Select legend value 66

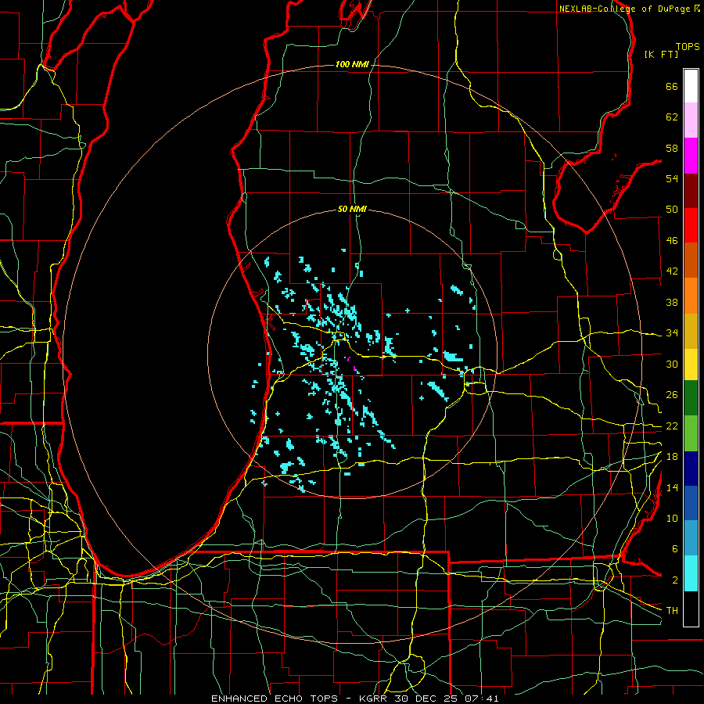pyautogui.click(x=672, y=87)
